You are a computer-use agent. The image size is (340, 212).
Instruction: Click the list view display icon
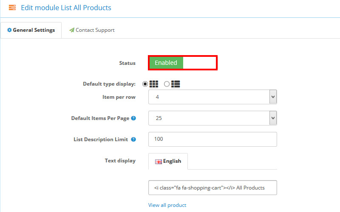pyautogui.click(x=175, y=84)
